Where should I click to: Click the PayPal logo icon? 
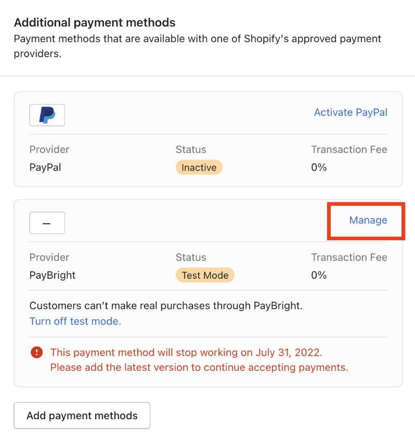click(47, 115)
